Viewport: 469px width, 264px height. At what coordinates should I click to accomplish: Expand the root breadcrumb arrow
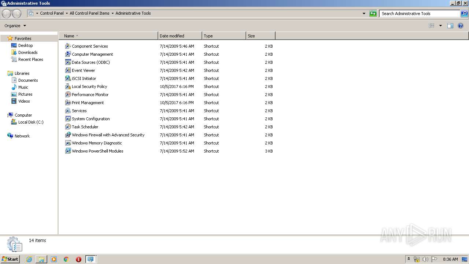coord(37,13)
